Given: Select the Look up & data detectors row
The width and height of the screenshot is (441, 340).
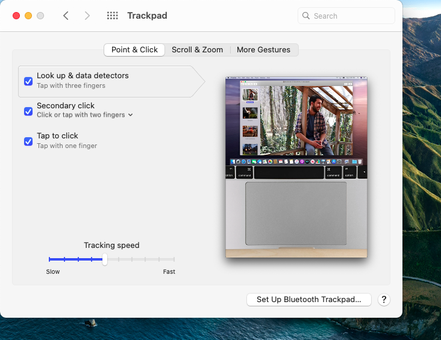Looking at the screenshot, I should pos(111,81).
